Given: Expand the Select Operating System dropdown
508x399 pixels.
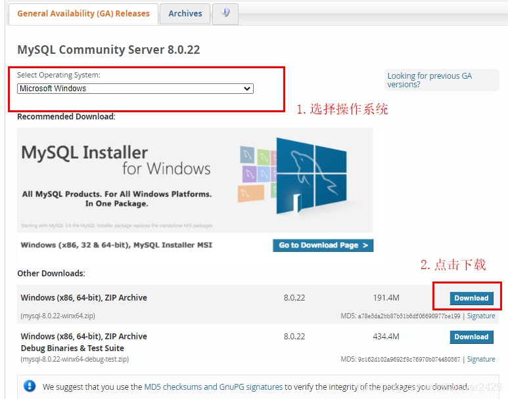Looking at the screenshot, I should coord(135,89).
